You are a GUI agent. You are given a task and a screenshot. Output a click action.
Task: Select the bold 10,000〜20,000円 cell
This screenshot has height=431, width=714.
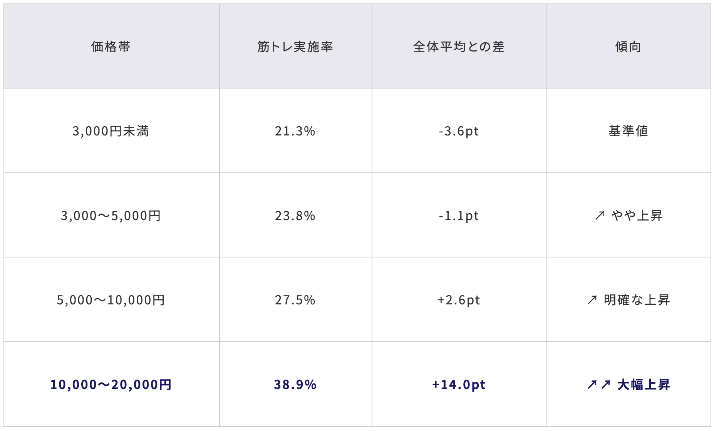[111, 384]
